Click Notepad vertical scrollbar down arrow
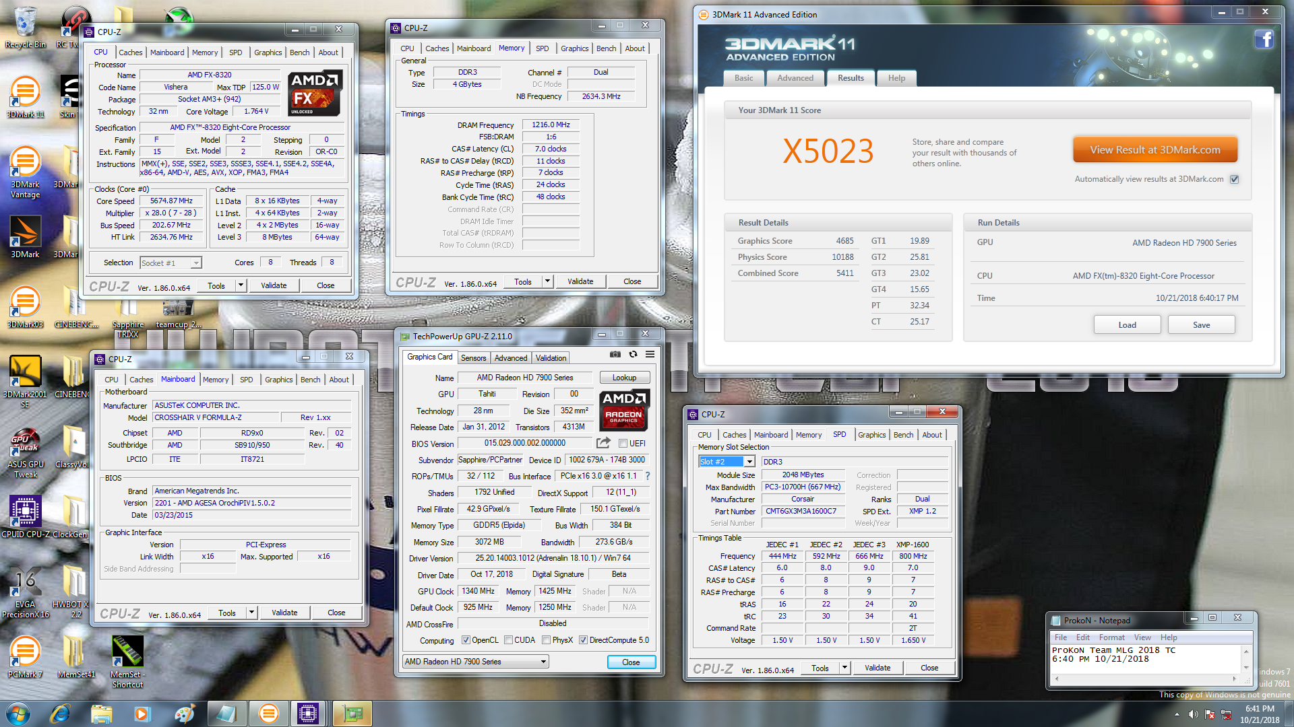 [x=1246, y=667]
